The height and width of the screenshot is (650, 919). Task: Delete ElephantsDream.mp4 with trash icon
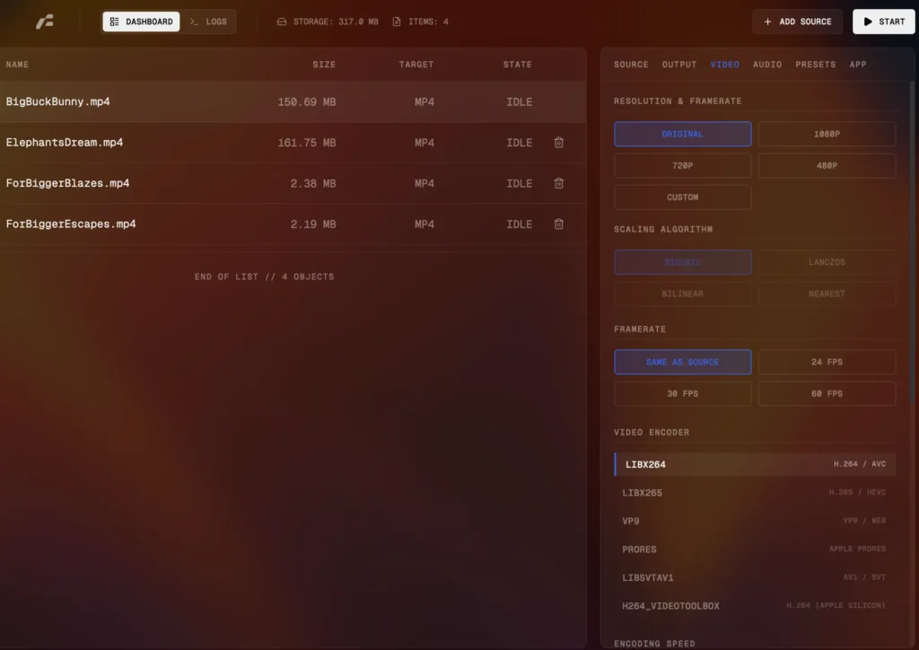click(x=558, y=143)
